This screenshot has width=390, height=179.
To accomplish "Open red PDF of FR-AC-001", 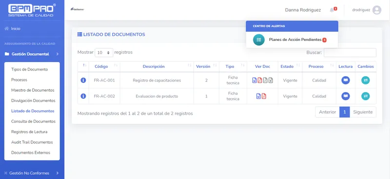I will point(260,80).
